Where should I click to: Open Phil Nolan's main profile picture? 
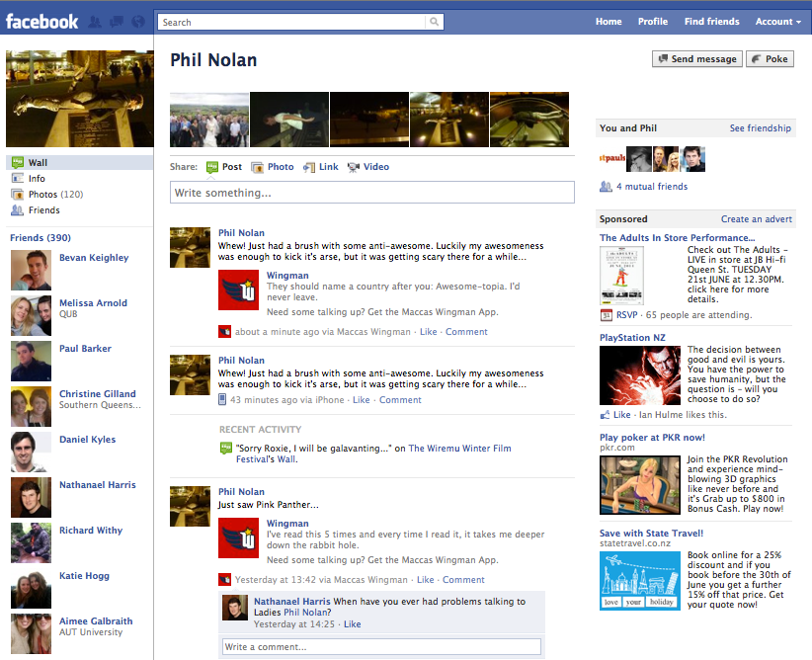[x=79, y=99]
